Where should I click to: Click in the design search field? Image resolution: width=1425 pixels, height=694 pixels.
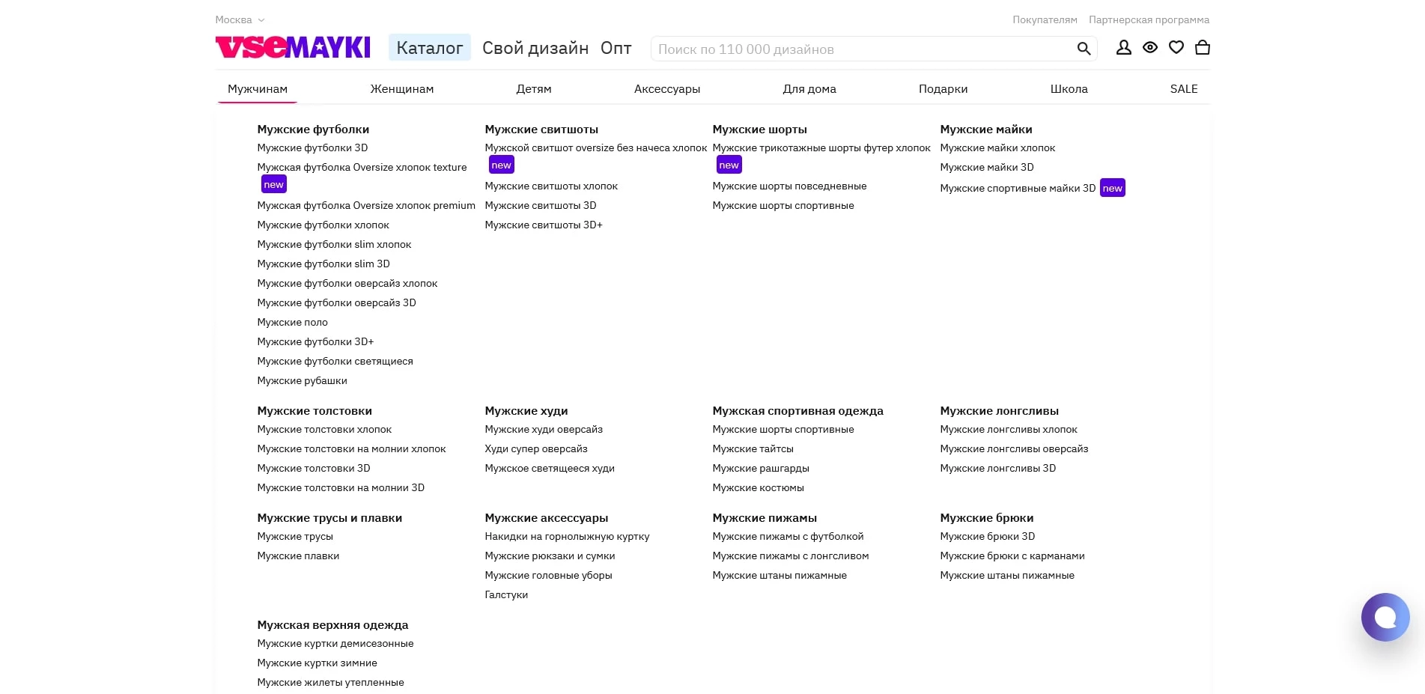(861, 49)
